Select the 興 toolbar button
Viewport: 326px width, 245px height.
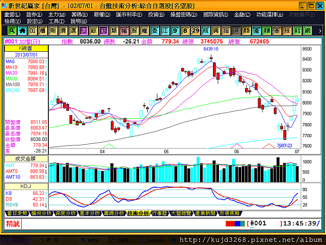[216, 30]
